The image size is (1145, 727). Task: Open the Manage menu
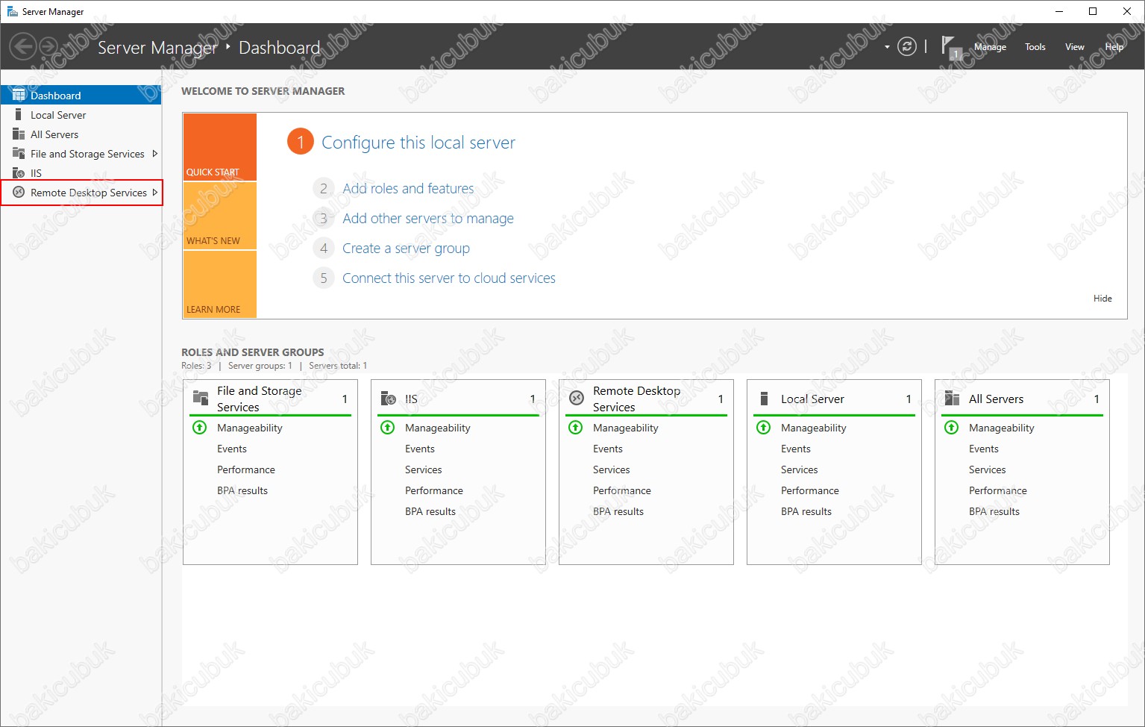990,47
